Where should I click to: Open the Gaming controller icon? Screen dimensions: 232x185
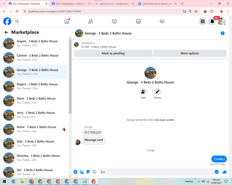pyautogui.click(x=162, y=21)
